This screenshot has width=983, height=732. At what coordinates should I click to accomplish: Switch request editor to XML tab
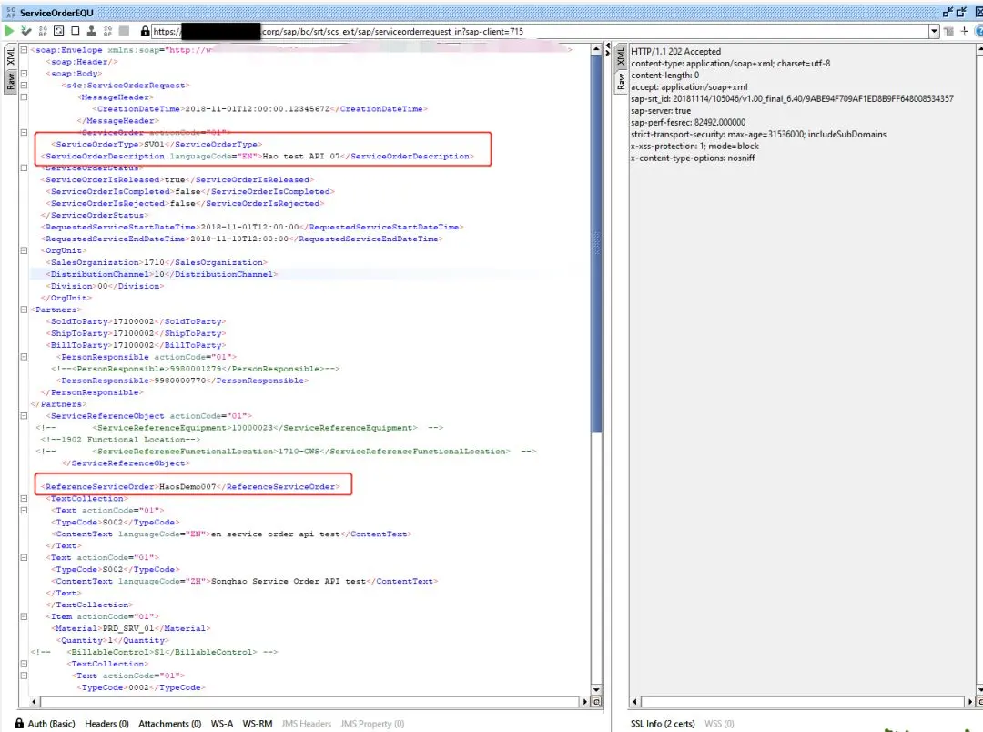(x=11, y=57)
